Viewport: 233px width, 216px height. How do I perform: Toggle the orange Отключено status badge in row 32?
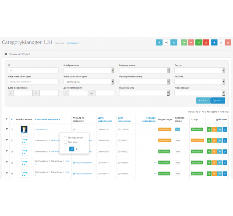(197, 141)
